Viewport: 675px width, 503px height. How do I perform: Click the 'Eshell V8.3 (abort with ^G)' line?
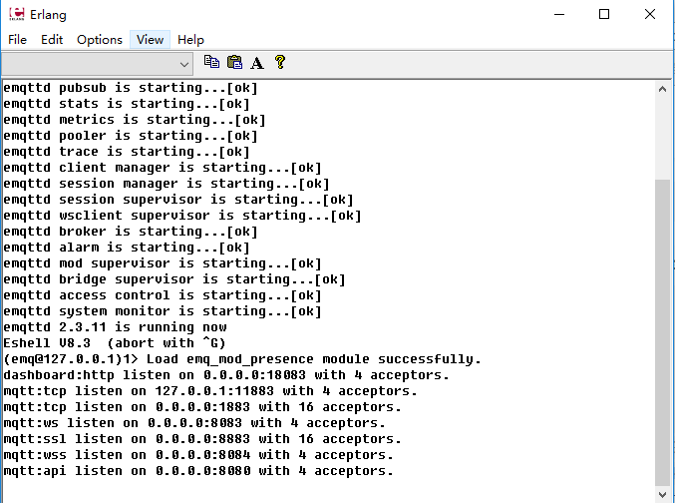115,343
